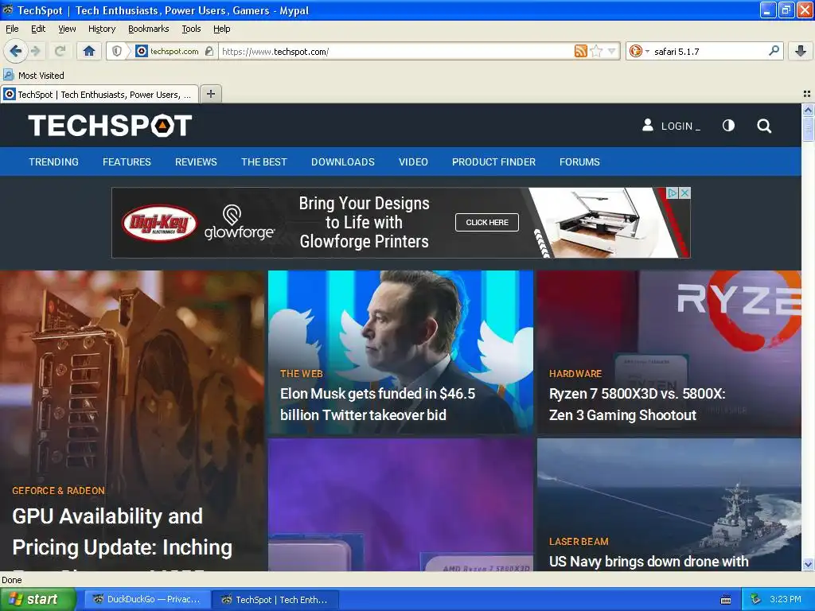The width and height of the screenshot is (815, 611).
Task: Click the system tray network icon
Action: coord(756,599)
